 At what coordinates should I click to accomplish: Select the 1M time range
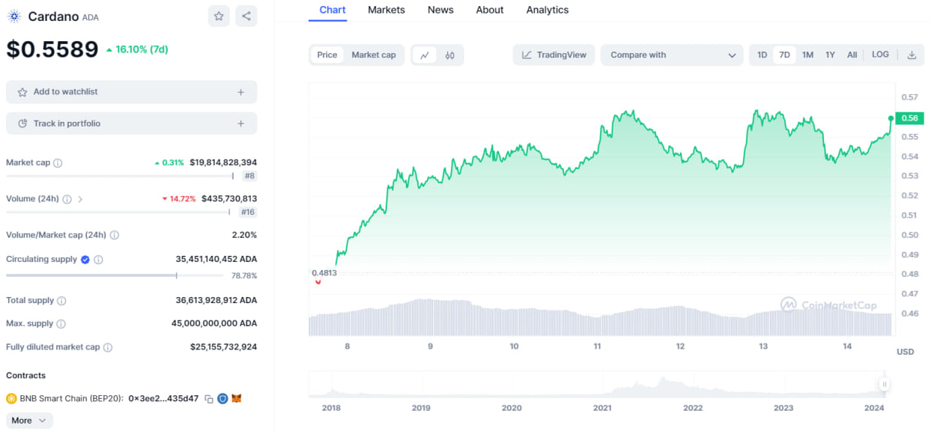coord(807,55)
